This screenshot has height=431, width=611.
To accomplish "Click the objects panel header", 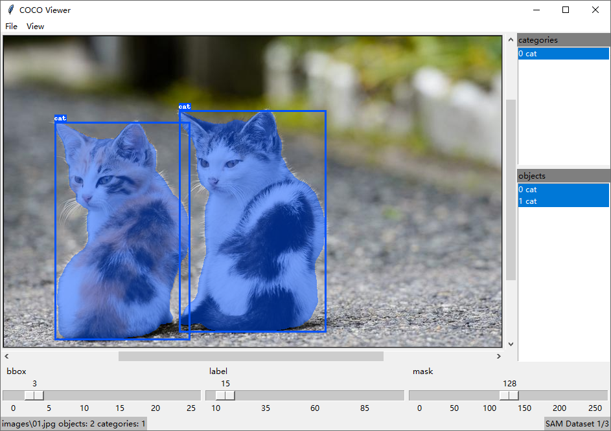I will 563,176.
